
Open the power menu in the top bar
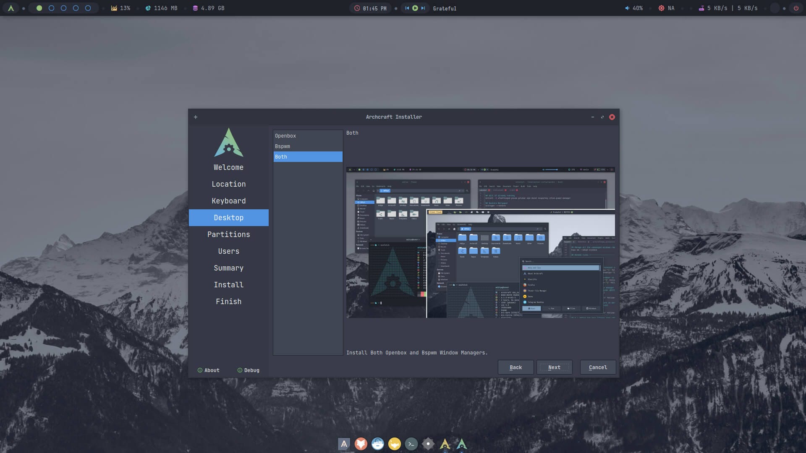click(x=796, y=8)
